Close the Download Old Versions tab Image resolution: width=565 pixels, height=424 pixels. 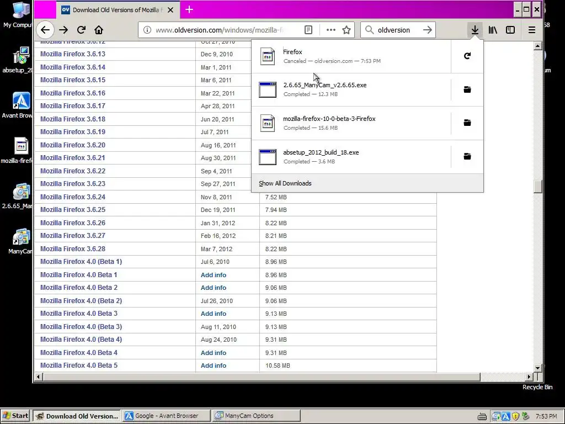171,10
